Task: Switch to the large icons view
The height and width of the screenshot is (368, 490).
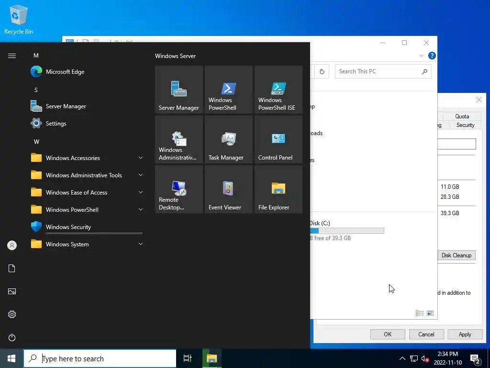Action: click(x=430, y=313)
